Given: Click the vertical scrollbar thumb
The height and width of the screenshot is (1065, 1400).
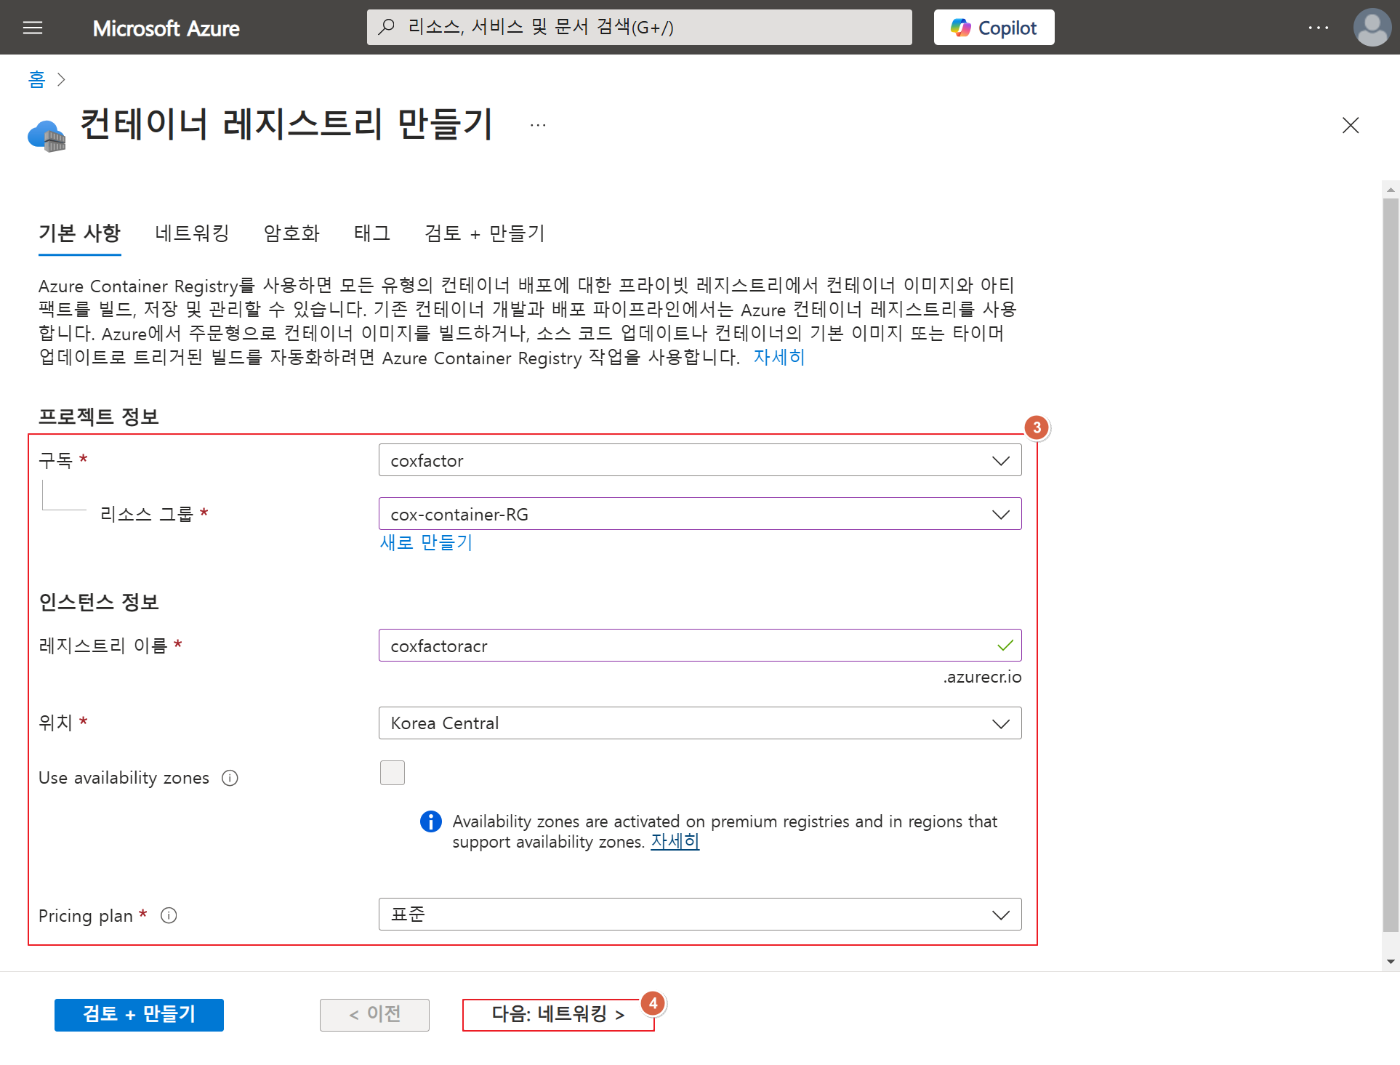Looking at the screenshot, I should coord(1391,566).
